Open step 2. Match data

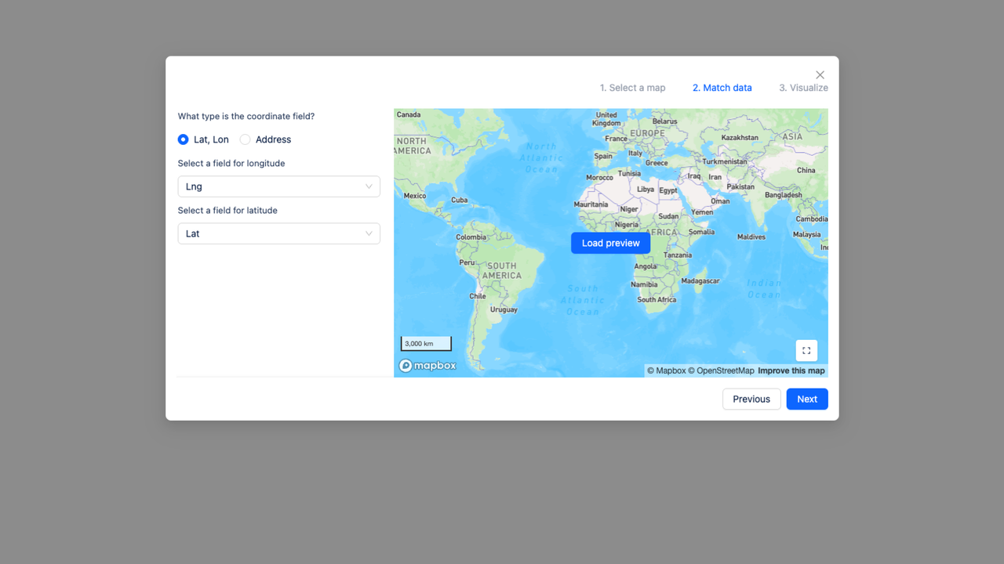(x=722, y=88)
